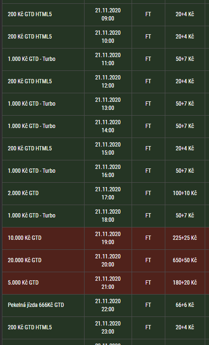This screenshot has height=345, width=209.
Task: Select 200 Kč GTD HTML5 at 23:00
Action: (30, 327)
